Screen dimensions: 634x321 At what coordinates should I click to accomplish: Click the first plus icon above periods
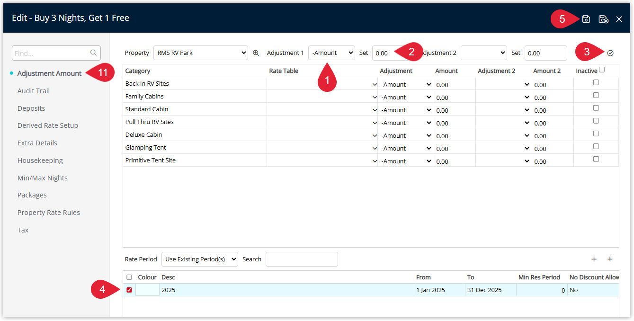(x=594, y=259)
